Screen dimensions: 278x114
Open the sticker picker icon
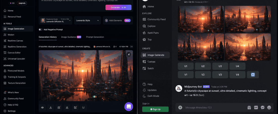pyautogui.click(x=263, y=107)
